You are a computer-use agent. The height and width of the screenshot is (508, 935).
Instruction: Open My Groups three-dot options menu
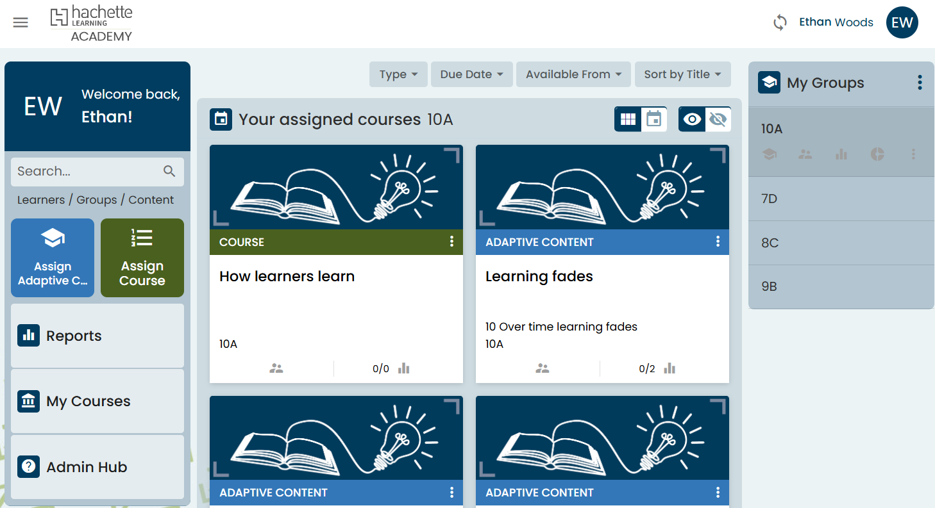920,83
